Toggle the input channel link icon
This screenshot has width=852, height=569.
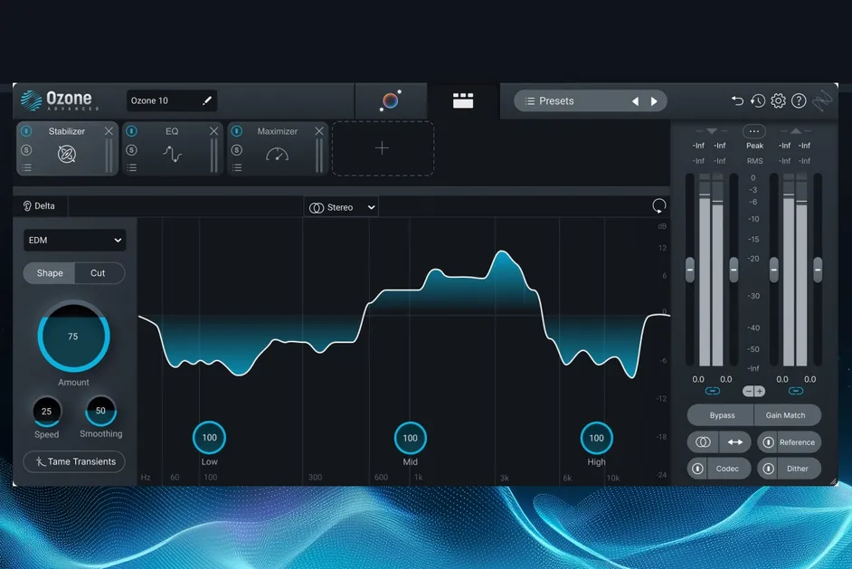[x=713, y=391]
